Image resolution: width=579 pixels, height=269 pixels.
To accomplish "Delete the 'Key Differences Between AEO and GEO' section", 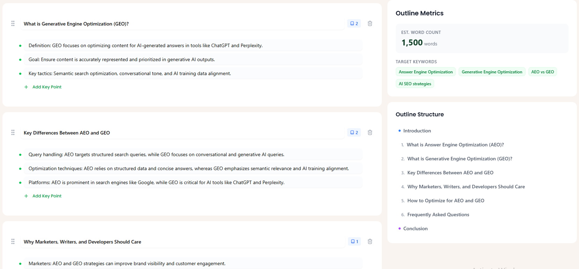I will [370, 133].
